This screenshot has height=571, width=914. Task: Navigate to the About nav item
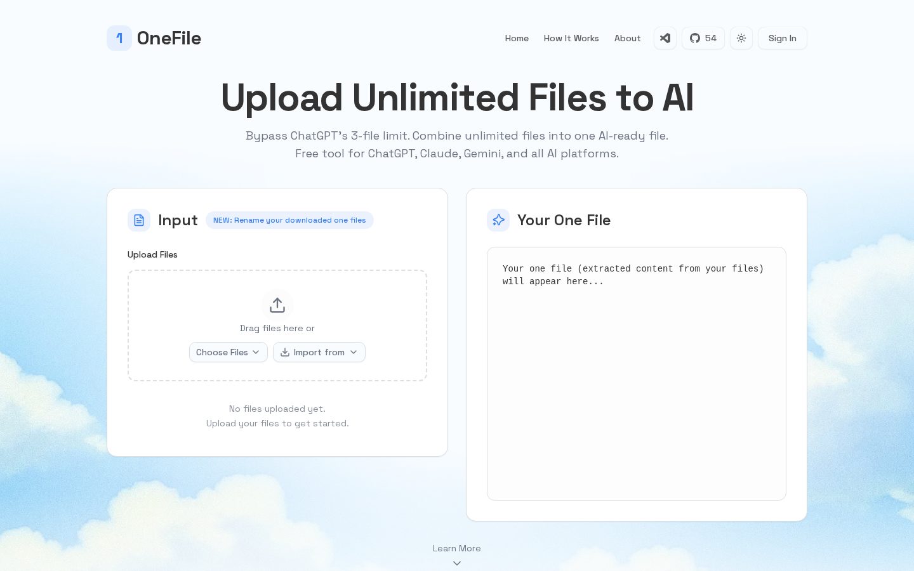627,38
